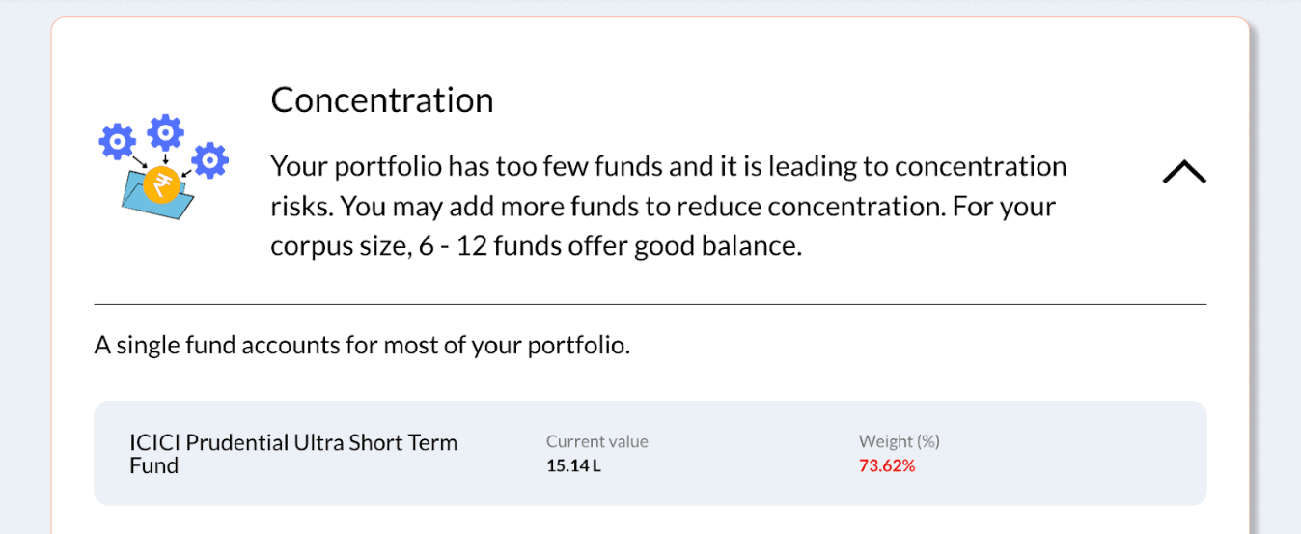Select the Concentration heading
The width and height of the screenshot is (1301, 534).
point(382,100)
